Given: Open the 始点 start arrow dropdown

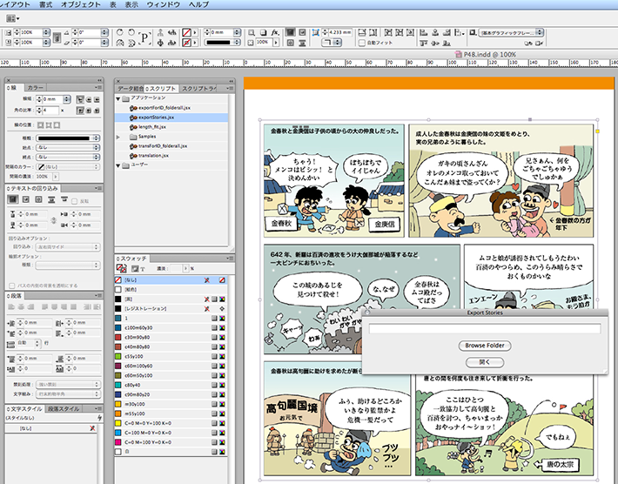Looking at the screenshot, I should (68, 147).
